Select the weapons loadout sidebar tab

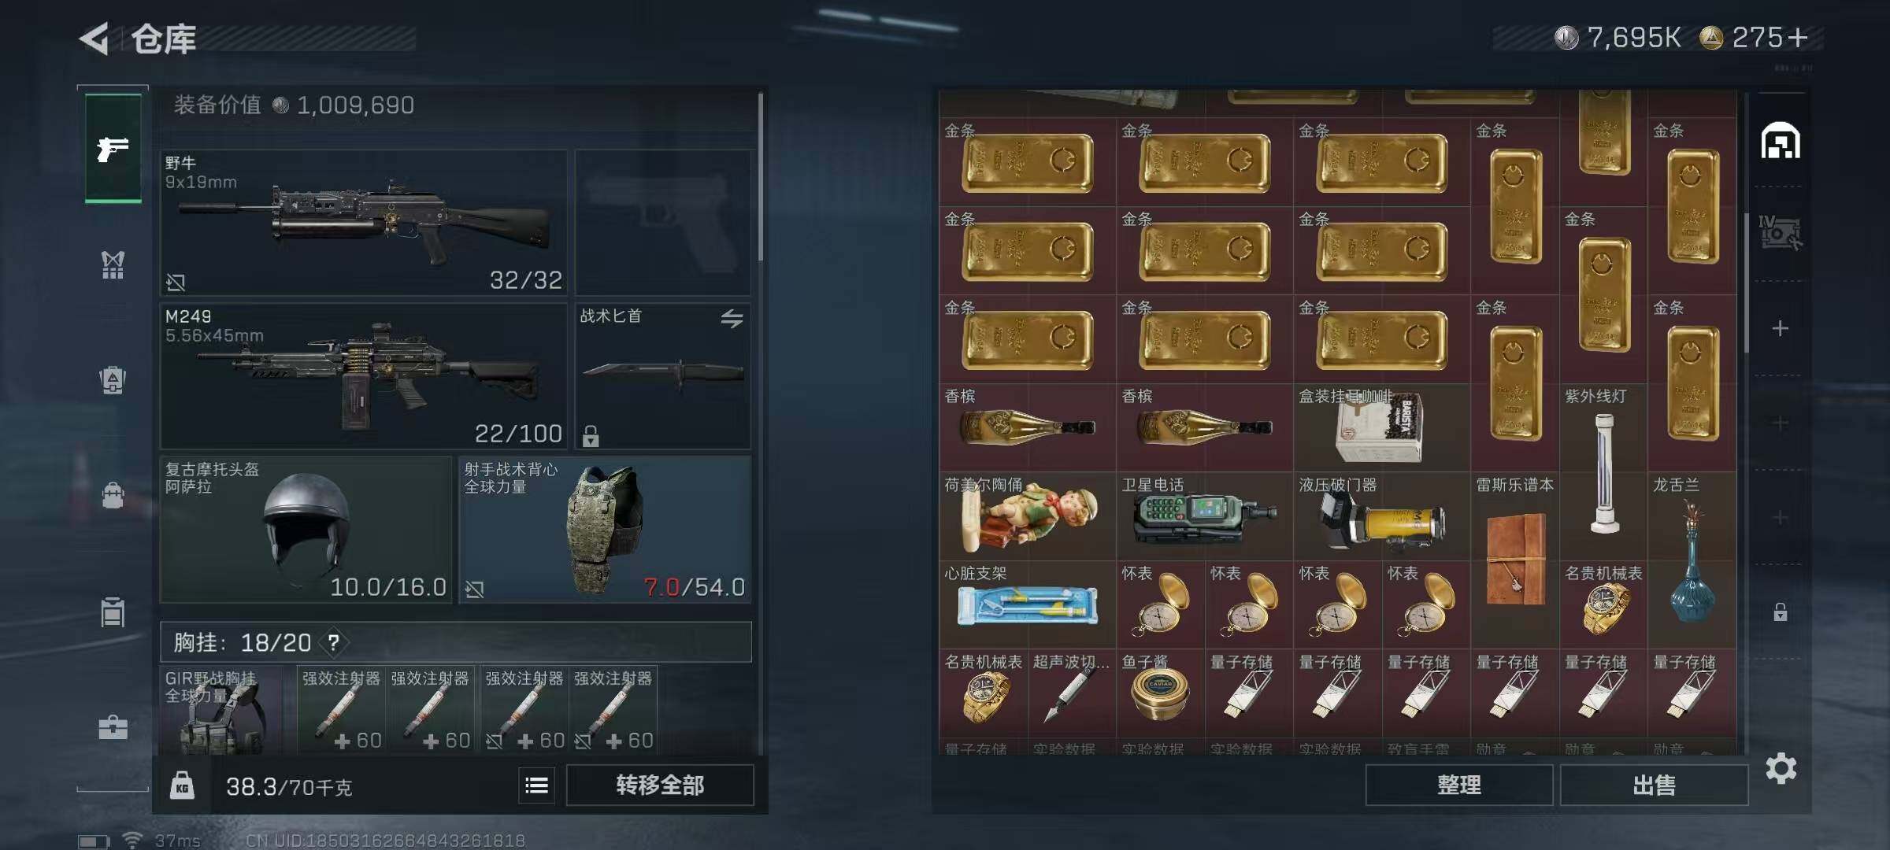point(113,148)
